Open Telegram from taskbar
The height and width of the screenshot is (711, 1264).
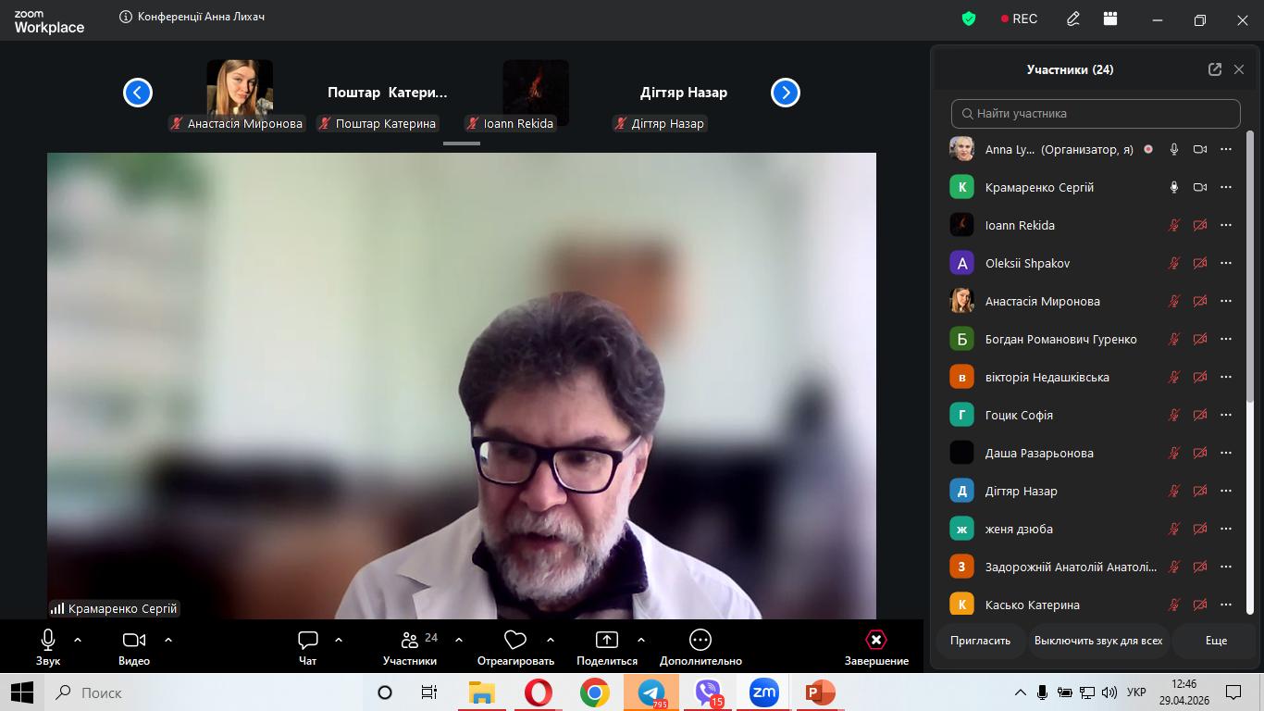[x=651, y=692]
